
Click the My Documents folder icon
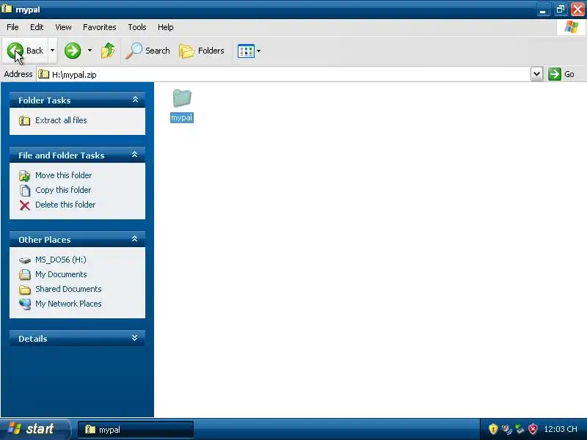point(25,274)
